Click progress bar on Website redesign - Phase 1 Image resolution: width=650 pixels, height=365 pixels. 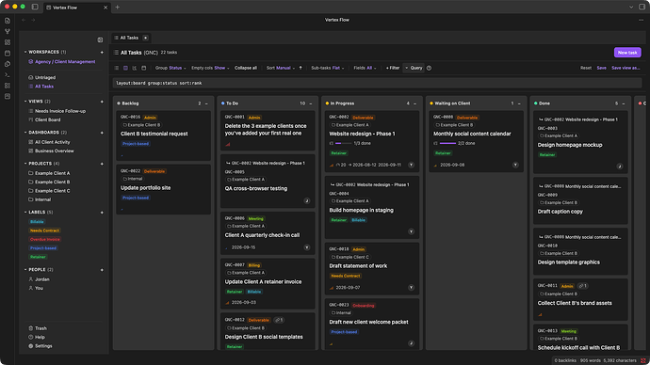tap(343, 143)
